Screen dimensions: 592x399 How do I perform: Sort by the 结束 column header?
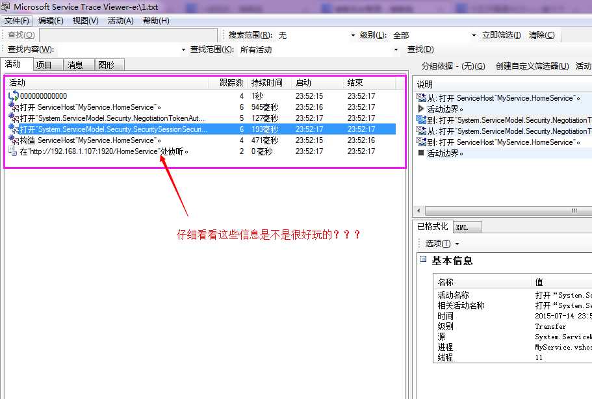[x=369, y=83]
